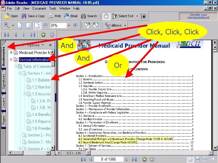The image size is (218, 163).
Task: Click the Save a Copy floppy icon
Action: click(x=24, y=16)
